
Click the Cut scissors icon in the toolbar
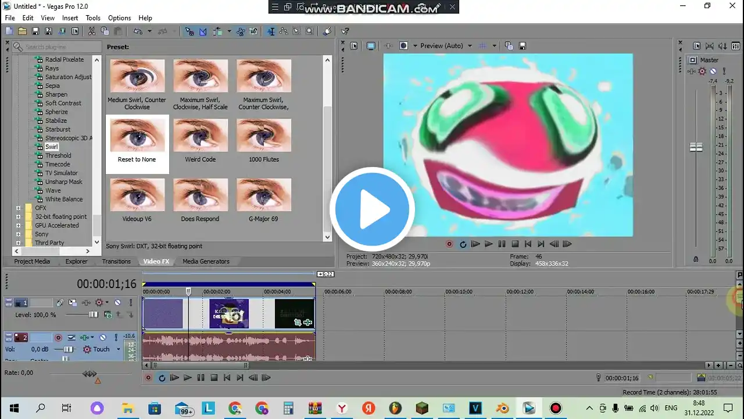click(x=92, y=31)
